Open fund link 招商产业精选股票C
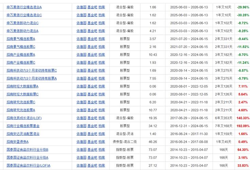The image size is (250, 170). [x=21, y=63]
